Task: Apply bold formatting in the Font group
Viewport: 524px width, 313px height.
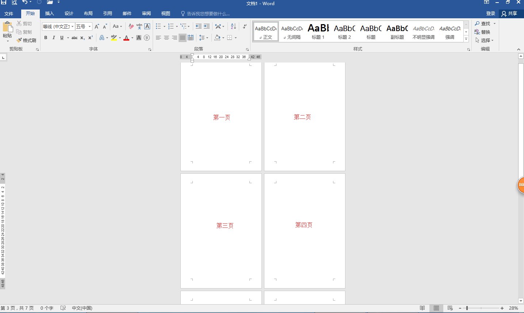Action: [46, 38]
